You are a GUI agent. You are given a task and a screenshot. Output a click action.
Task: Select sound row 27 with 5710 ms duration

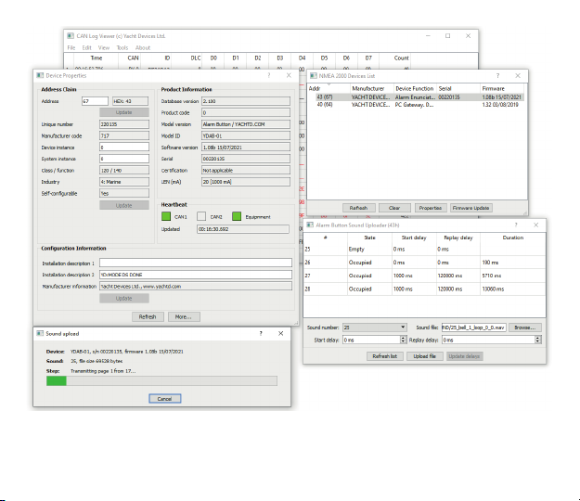click(424, 276)
